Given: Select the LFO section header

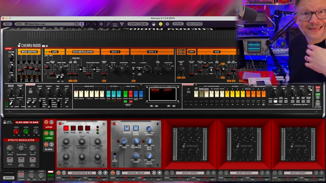Looking at the screenshot, I should 55,52.
